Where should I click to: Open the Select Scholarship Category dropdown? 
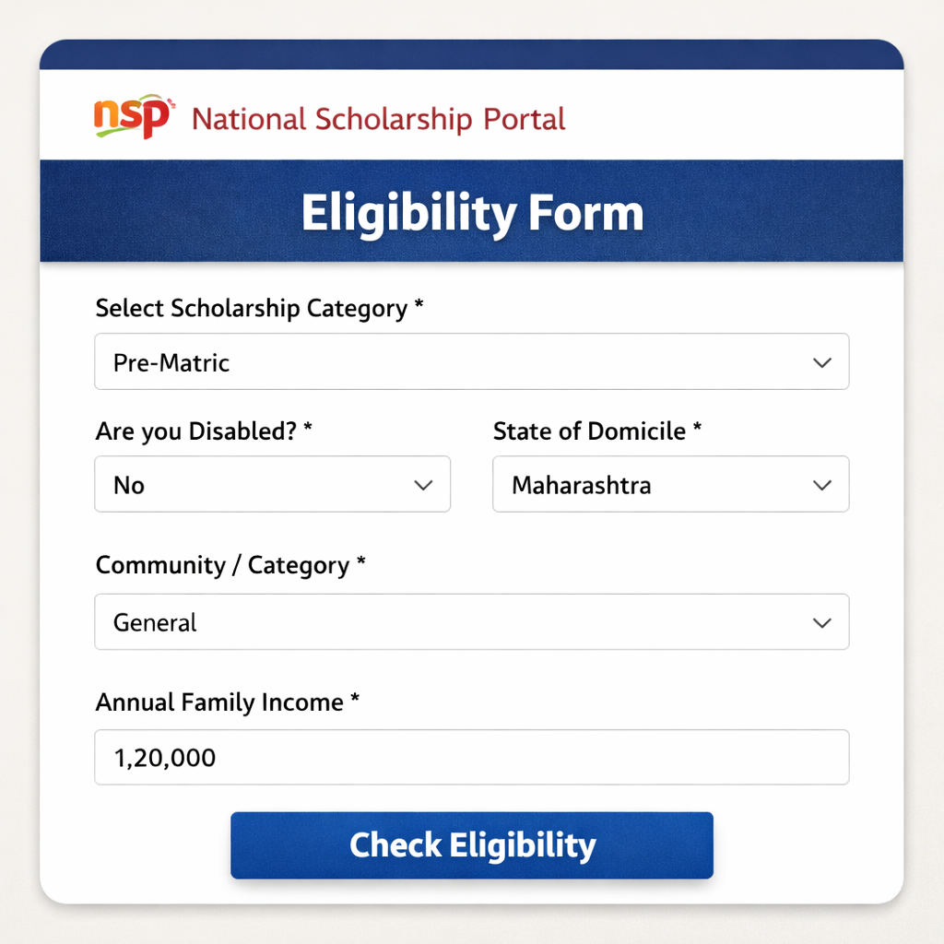pos(472,362)
